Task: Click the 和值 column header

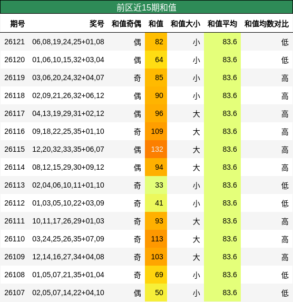Action: coord(156,24)
